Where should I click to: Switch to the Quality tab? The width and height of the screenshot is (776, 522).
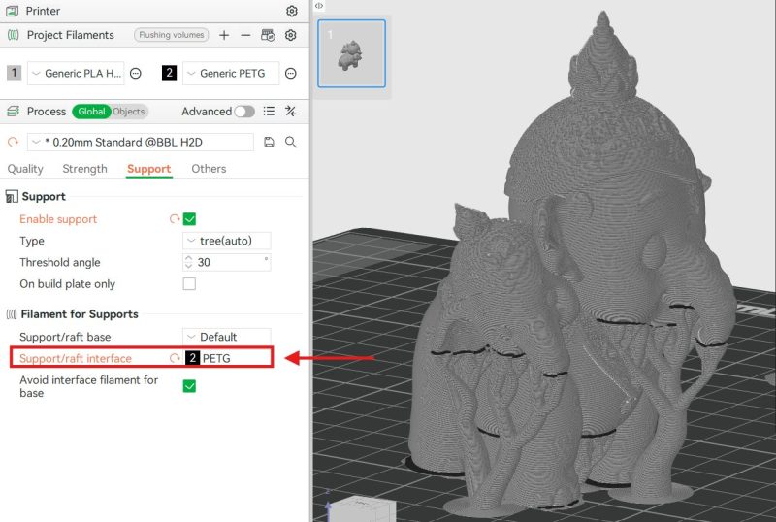click(x=25, y=169)
